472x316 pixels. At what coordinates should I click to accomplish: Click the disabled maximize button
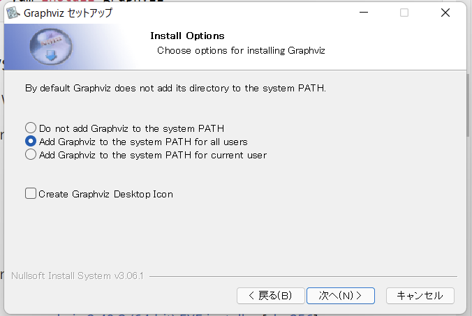404,13
